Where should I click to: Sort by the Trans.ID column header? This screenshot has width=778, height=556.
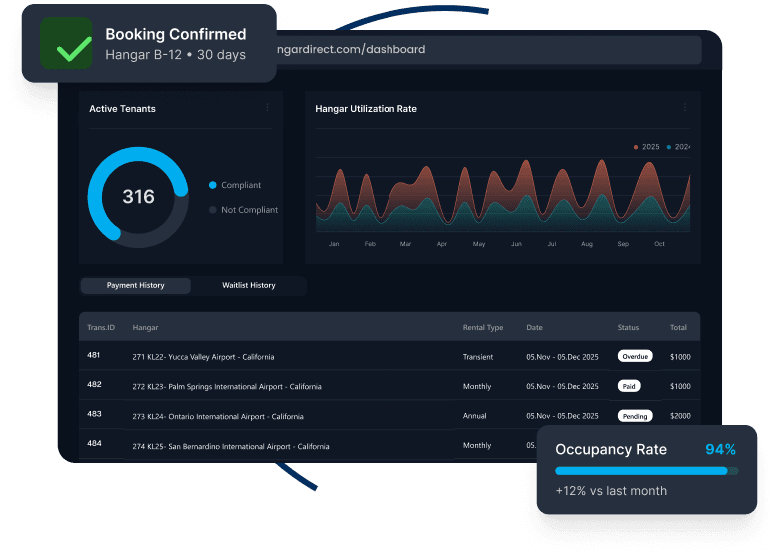(x=101, y=327)
